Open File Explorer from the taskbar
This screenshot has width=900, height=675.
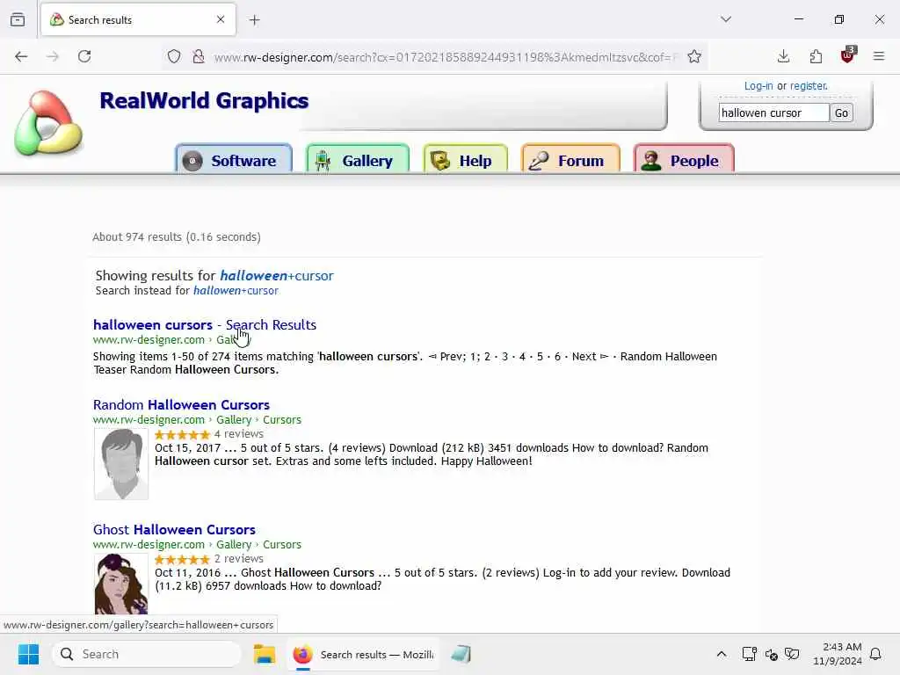[265, 654]
